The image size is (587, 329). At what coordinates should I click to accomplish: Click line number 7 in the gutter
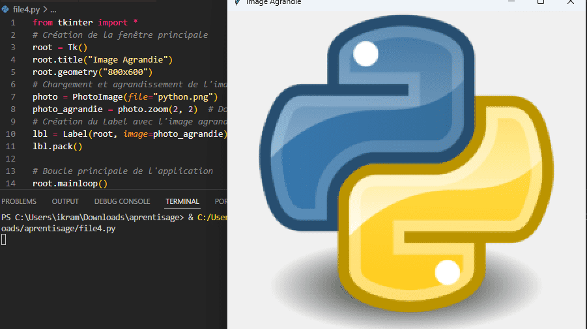point(13,97)
